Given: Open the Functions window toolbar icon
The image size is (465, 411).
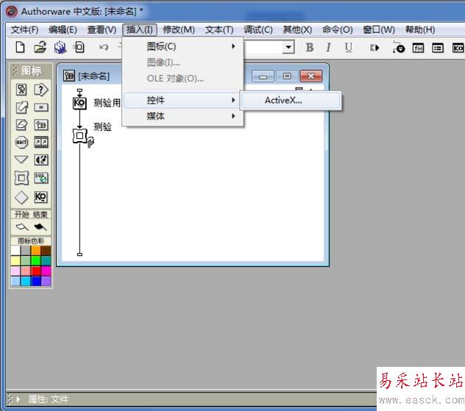Looking at the screenshot, I should pyautogui.click(x=418, y=48).
